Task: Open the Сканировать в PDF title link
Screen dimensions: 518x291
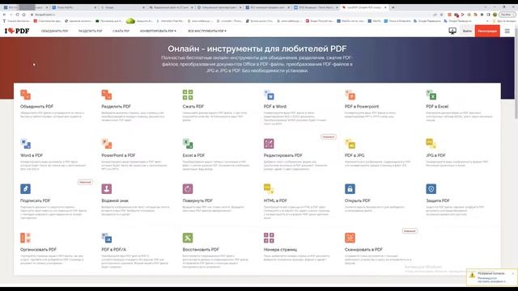Action: coord(363,250)
